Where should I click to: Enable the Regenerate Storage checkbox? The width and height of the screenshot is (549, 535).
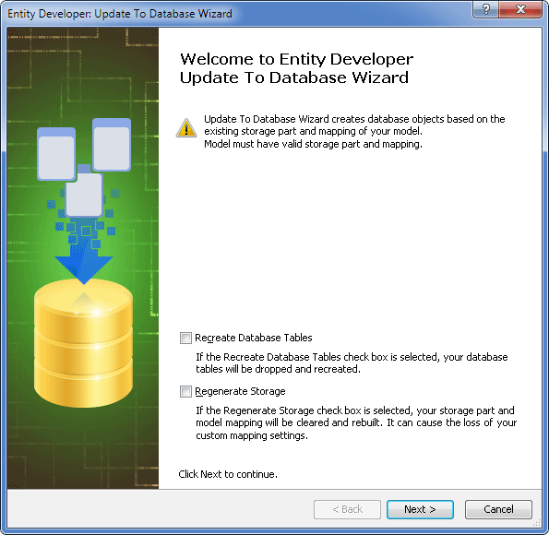click(x=185, y=391)
